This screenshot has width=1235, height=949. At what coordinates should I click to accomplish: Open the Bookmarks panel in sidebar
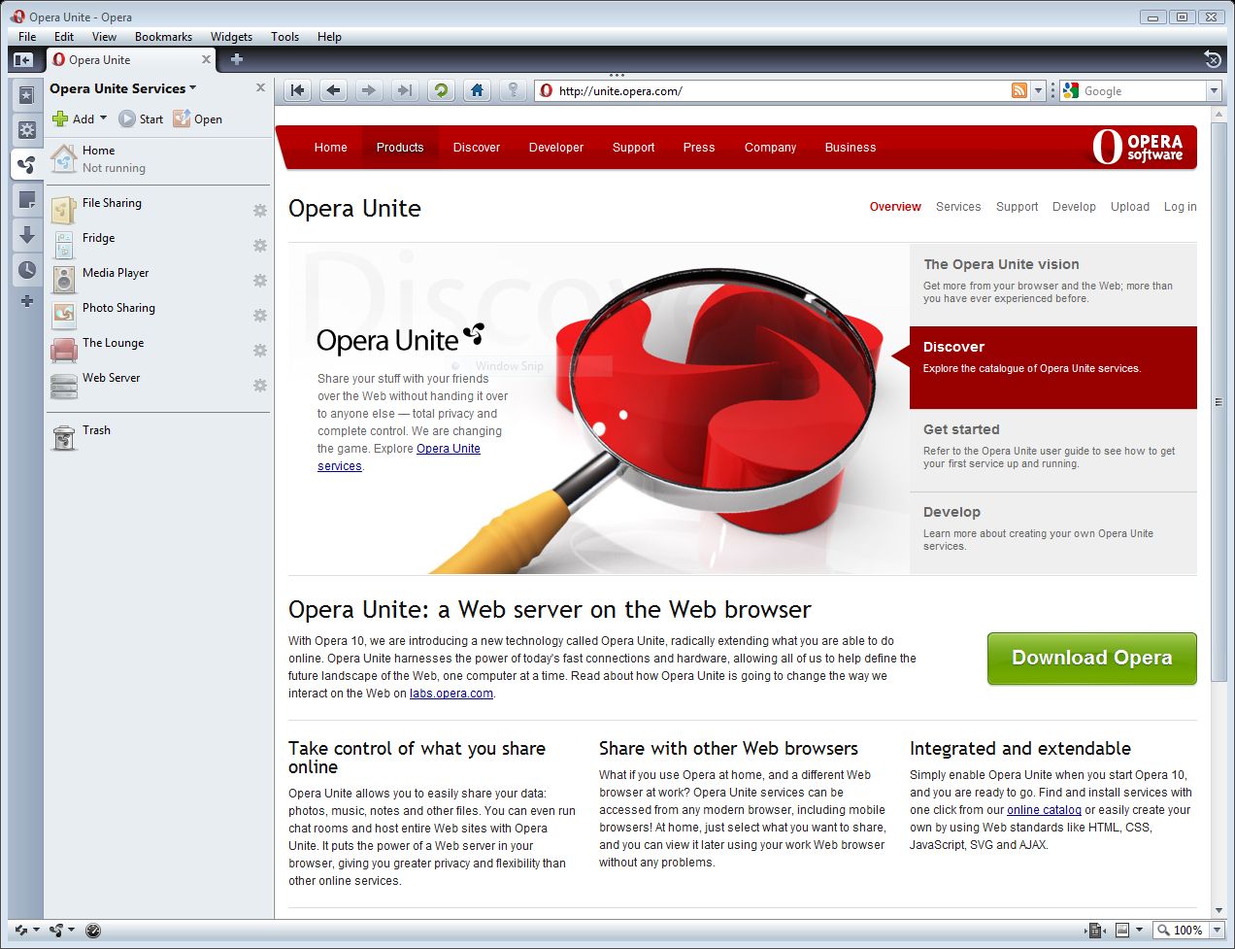click(27, 94)
